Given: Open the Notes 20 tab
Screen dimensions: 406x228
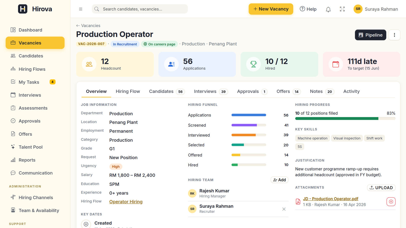Looking at the screenshot, I should coord(322,91).
